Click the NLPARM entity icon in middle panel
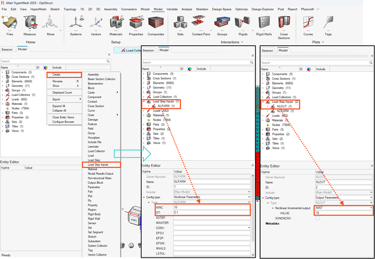Viewport: 375px width, 259px height. click(154, 106)
